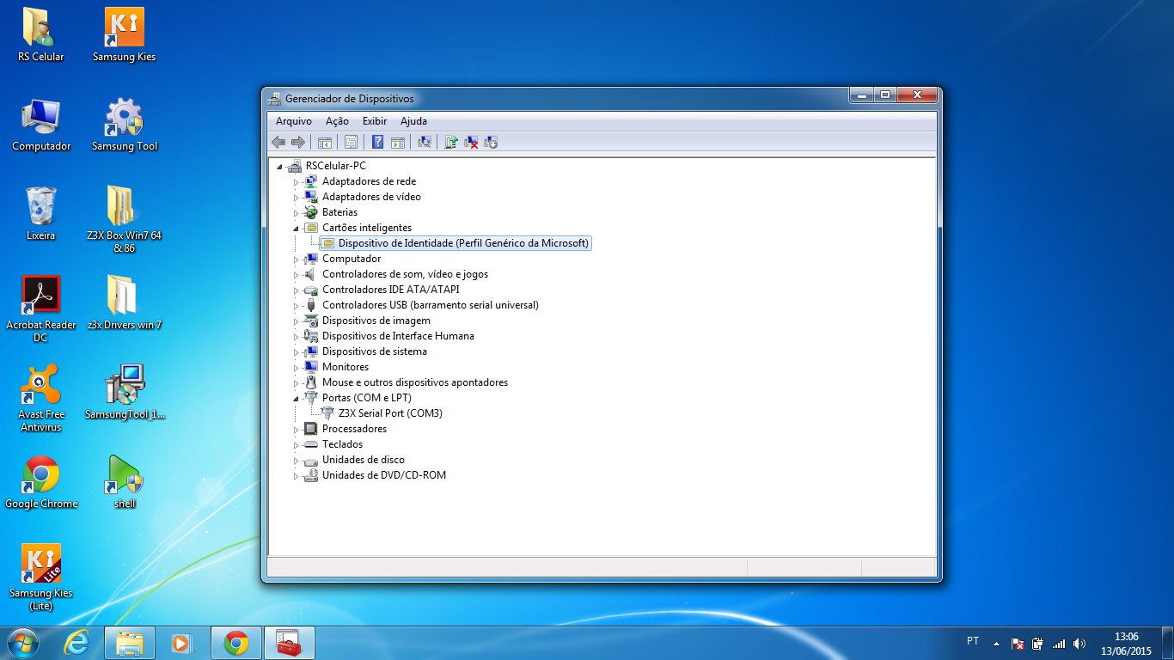Viewport: 1174px width, 660px height.
Task: Select the Samsung Tool desktop shortcut
Action: click(x=125, y=125)
